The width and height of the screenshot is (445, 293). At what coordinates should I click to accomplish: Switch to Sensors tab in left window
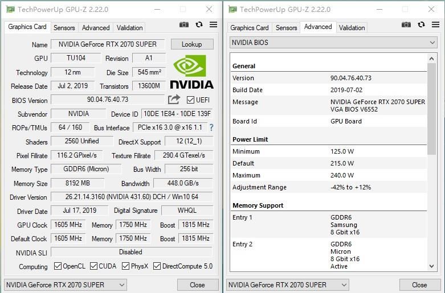(64, 28)
